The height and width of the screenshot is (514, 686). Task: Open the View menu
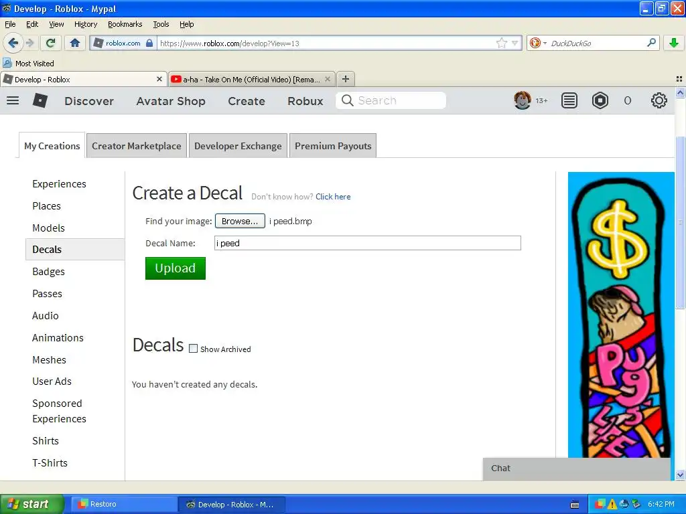tap(56, 24)
